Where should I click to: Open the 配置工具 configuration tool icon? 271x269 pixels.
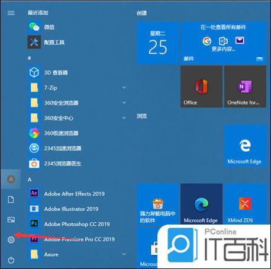[x=34, y=42]
